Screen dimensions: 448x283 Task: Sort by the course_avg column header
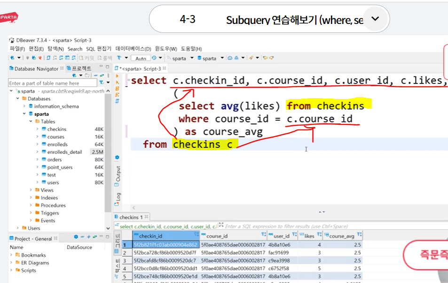coord(341,236)
